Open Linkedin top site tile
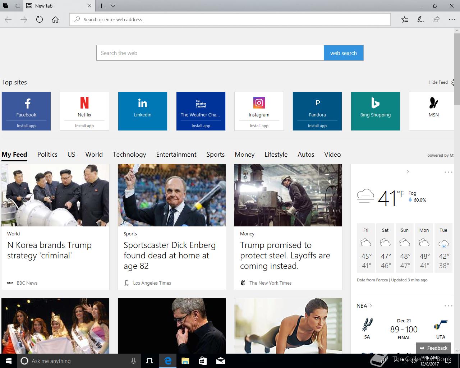This screenshot has width=460, height=368. [x=143, y=111]
